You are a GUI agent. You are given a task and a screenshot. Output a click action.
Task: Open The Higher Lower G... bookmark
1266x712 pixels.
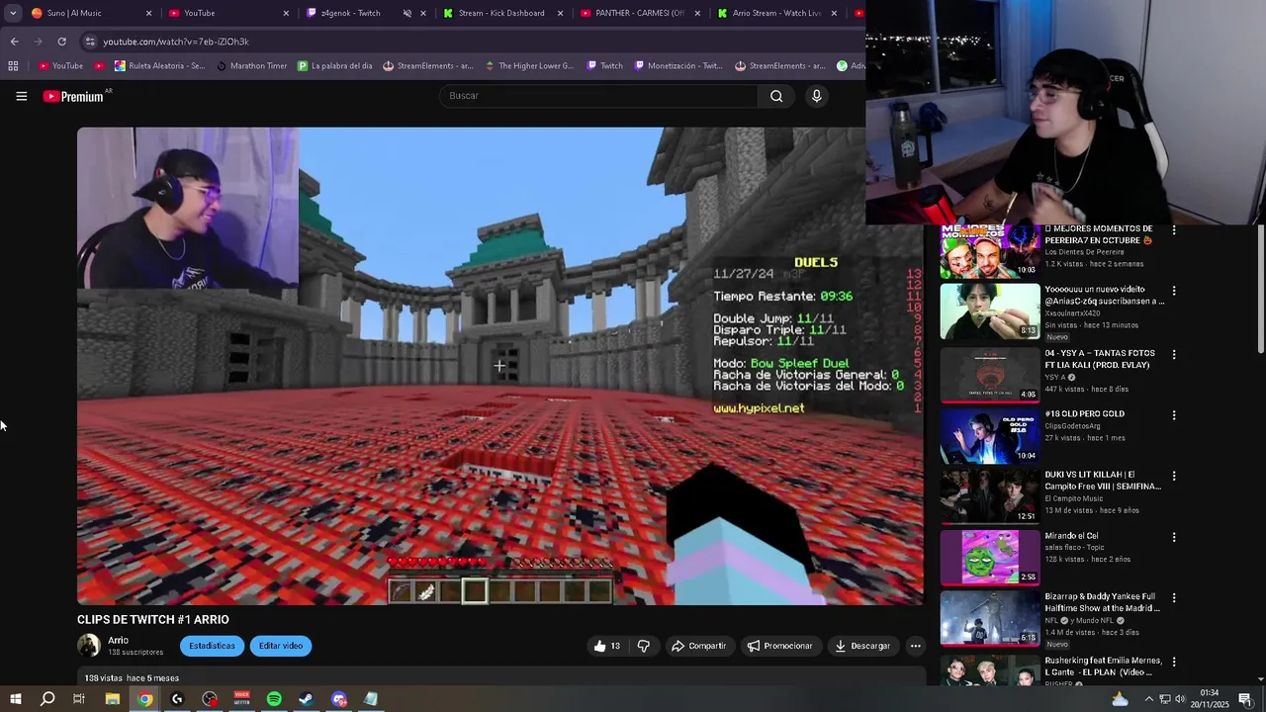529,66
